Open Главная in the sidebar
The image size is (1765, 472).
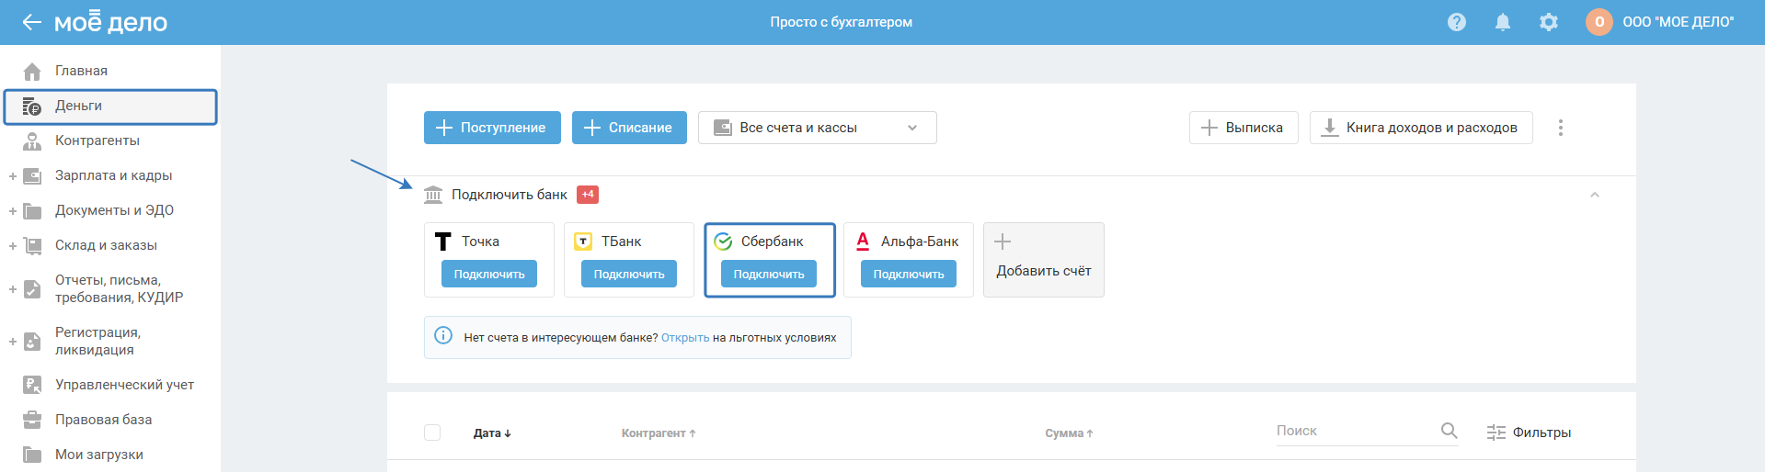pos(81,71)
